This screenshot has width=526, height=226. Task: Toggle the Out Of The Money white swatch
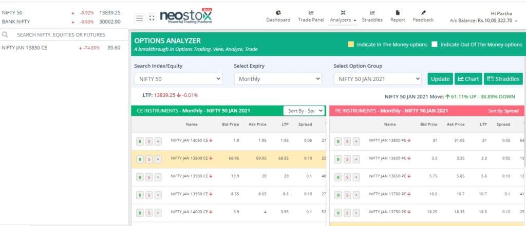coord(435,44)
